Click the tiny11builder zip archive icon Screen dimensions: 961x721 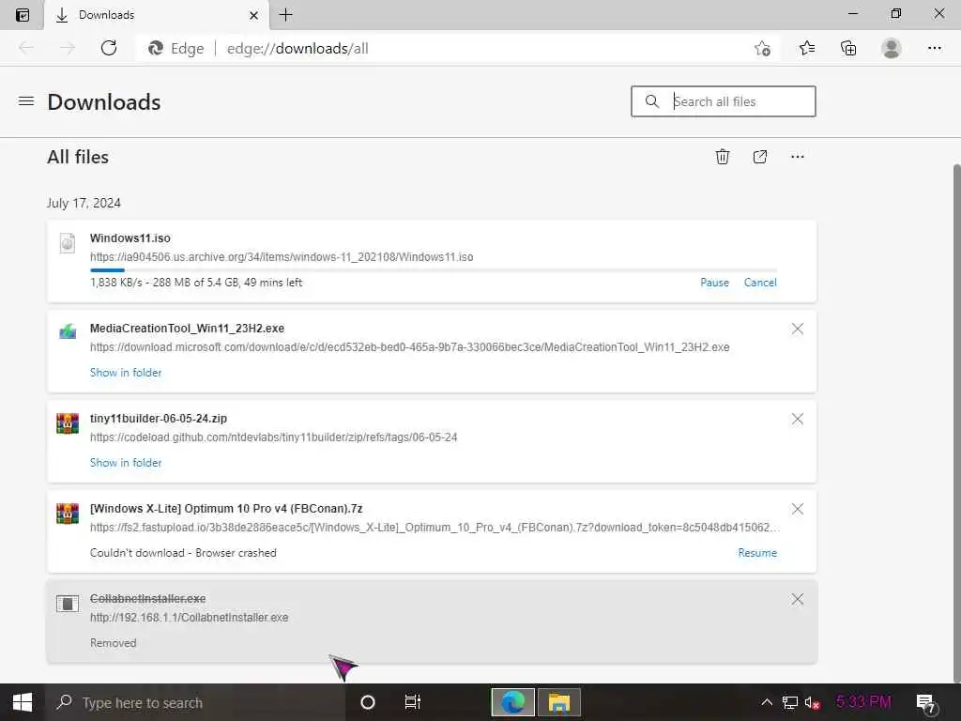point(68,423)
